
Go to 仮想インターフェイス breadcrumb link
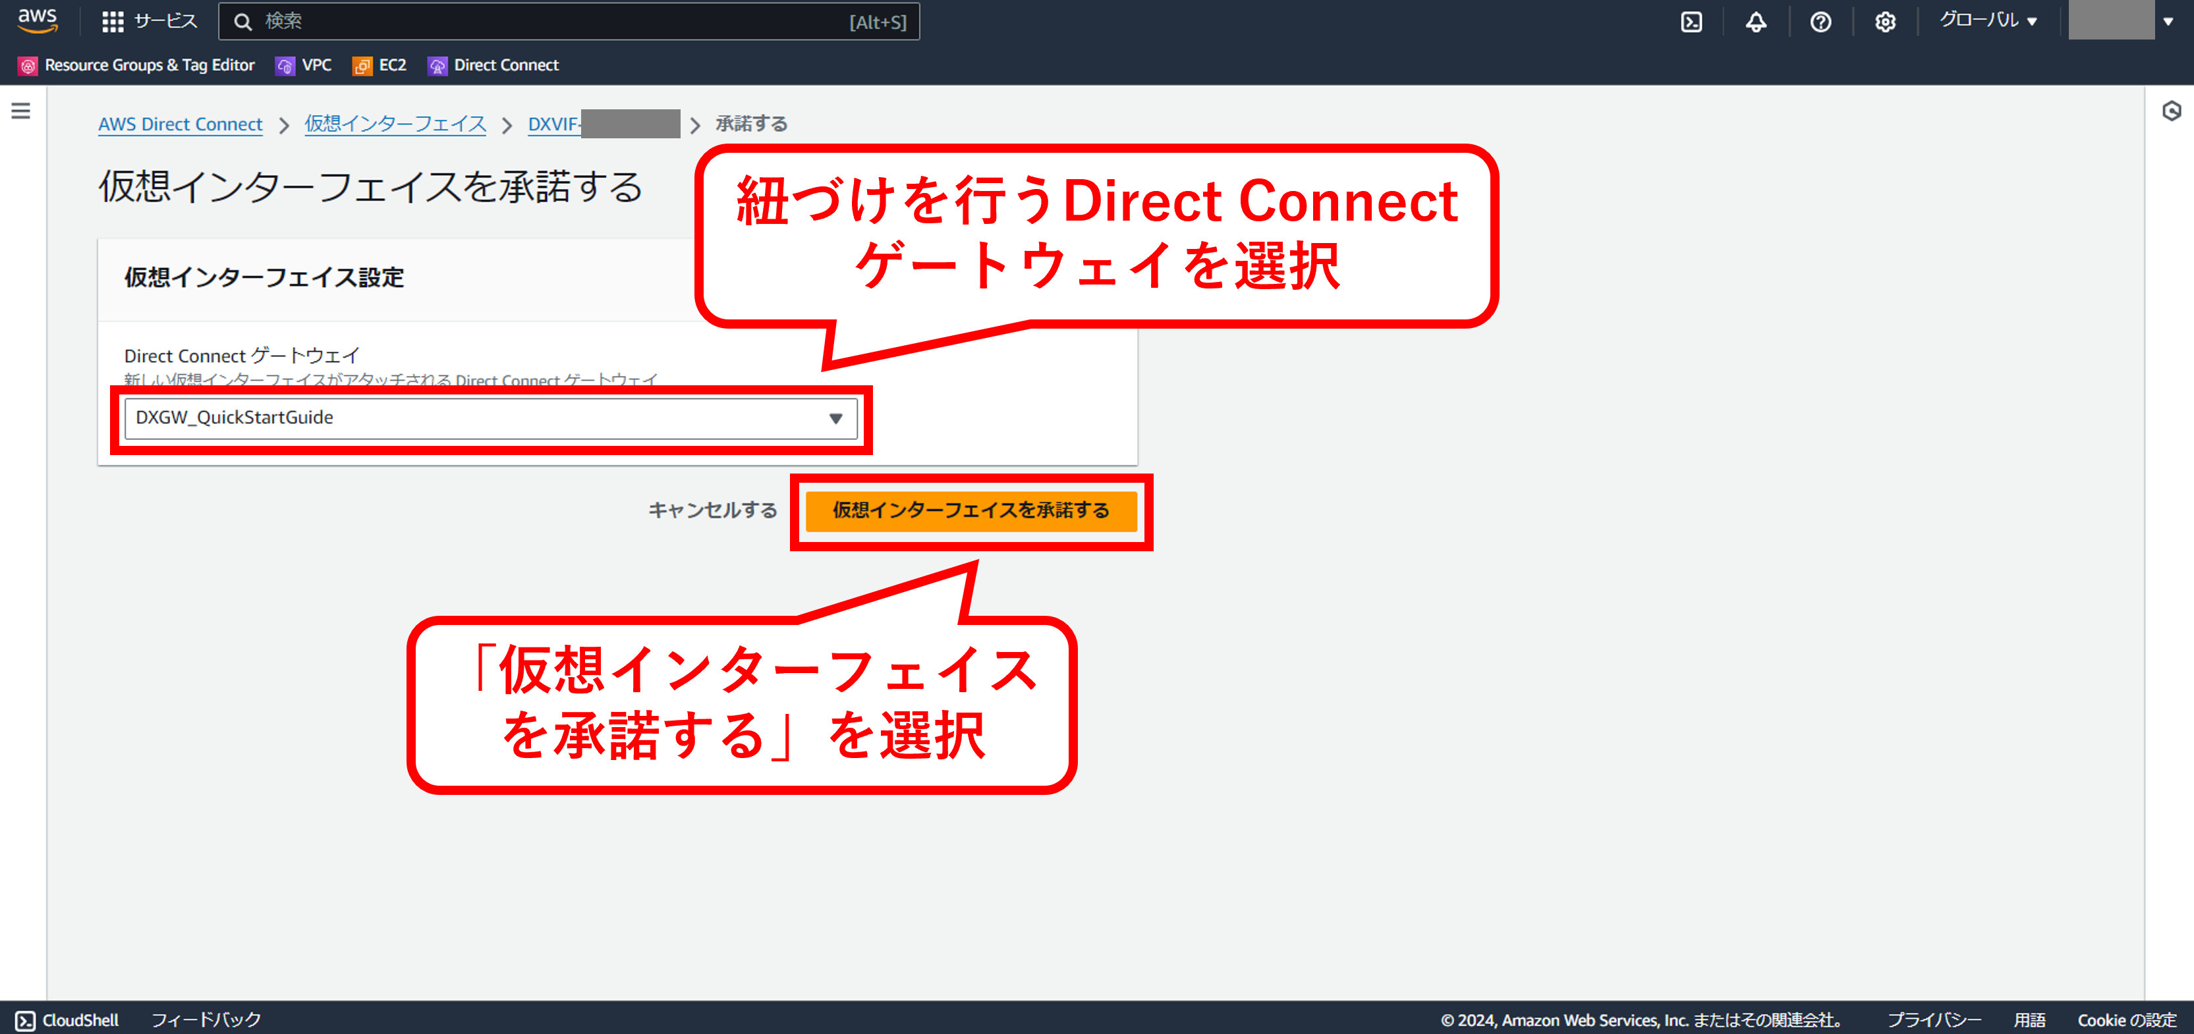click(396, 124)
